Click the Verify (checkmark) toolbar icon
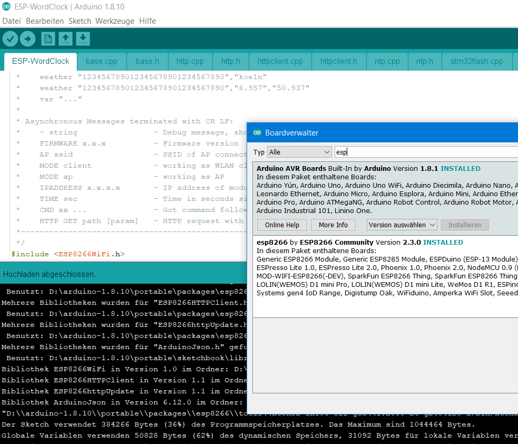The image size is (518, 444). click(10, 38)
